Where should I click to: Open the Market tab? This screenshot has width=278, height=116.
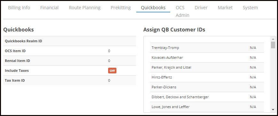coord(225,8)
